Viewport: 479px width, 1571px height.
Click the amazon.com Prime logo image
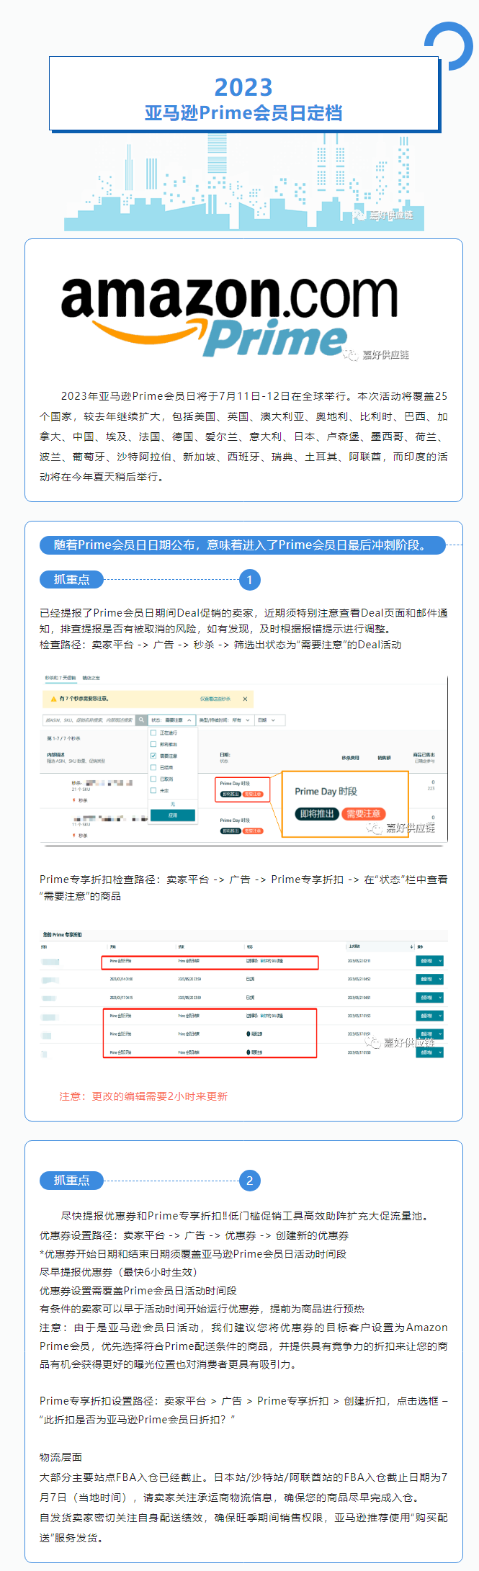coord(229,317)
